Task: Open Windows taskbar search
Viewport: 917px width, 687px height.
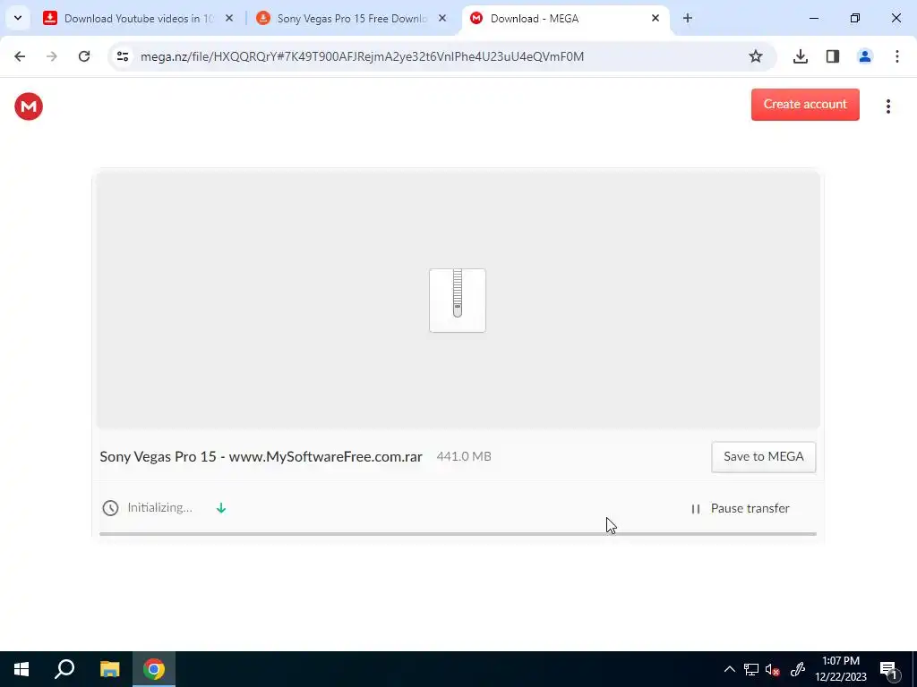Action: pyautogui.click(x=64, y=669)
